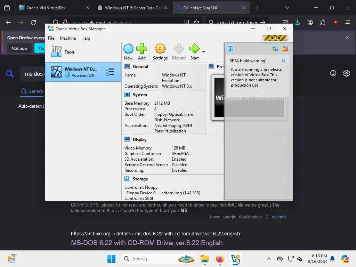Open the Windows Start menu
356x267 pixels.
[x=111, y=259]
